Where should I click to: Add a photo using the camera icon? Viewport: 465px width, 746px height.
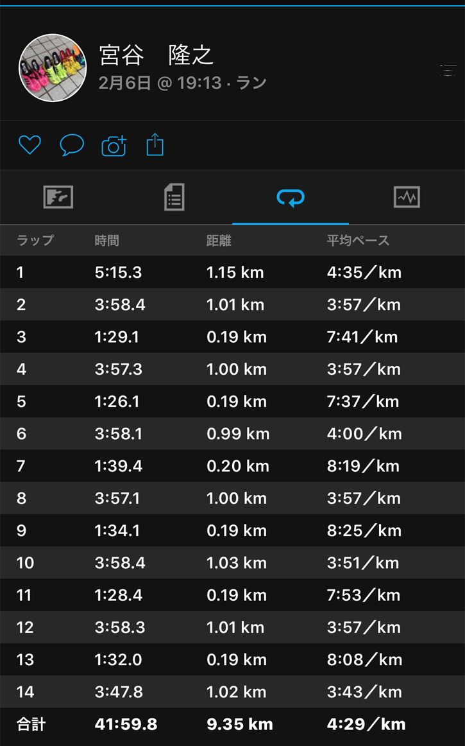(x=114, y=146)
